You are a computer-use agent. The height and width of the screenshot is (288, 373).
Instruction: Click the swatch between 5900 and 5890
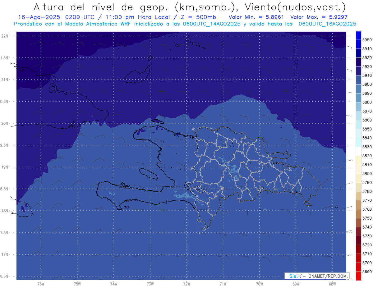tap(358, 89)
